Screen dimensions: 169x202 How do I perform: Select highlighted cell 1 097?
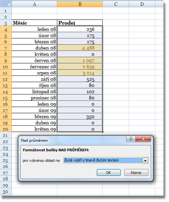[x=80, y=60]
